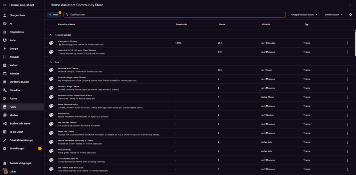Viewport: 356px width, 175px height.
Task: Open the HACS sidebar icon
Action: [x=5, y=107]
